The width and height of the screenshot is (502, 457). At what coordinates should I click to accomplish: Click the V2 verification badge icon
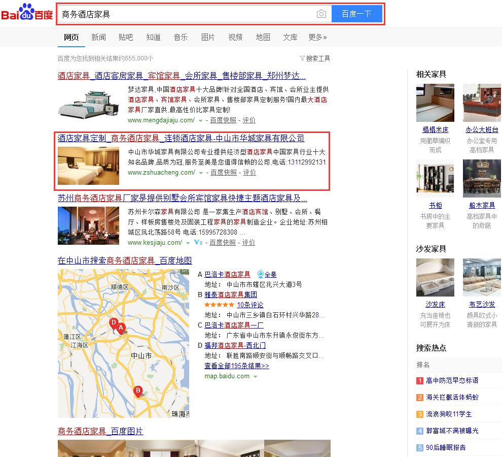[198, 243]
